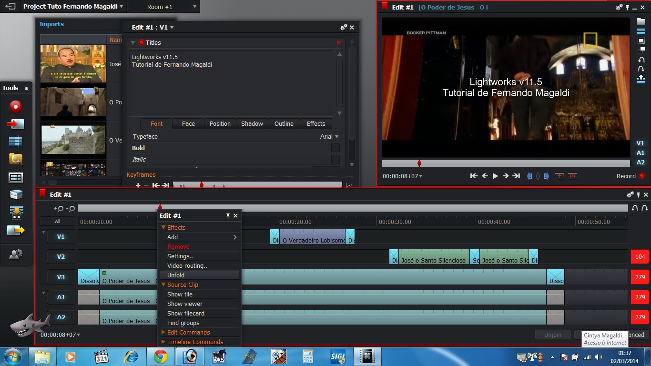The image size is (651, 366).
Task: Open the Search tool with magnifier folder icon
Action: (x=16, y=159)
